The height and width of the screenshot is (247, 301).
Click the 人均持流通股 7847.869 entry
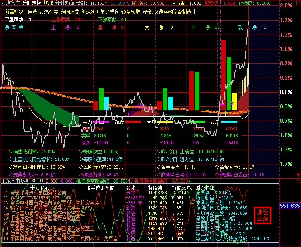[221, 213]
